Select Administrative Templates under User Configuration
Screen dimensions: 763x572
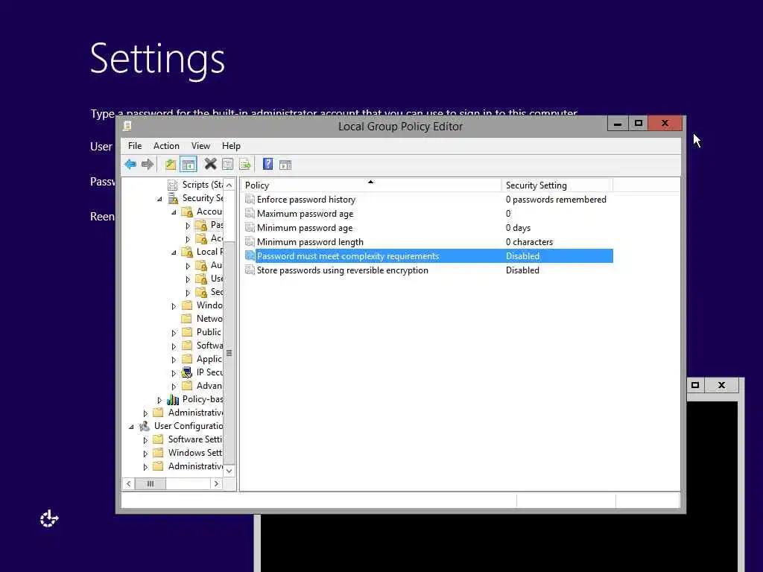[x=195, y=466]
